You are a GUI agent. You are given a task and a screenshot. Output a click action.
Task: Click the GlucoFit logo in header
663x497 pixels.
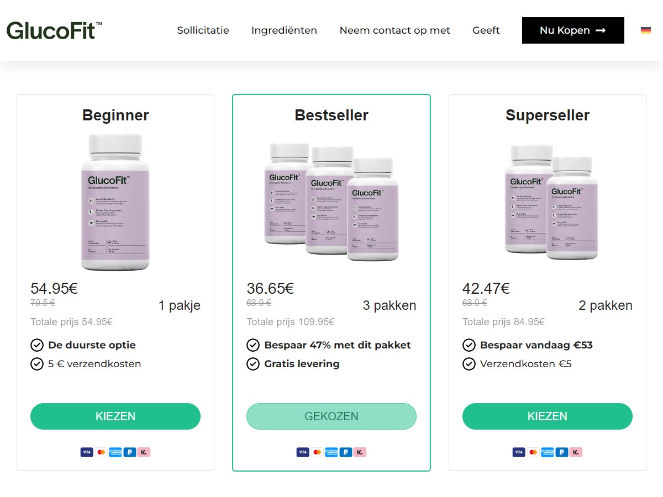[54, 30]
